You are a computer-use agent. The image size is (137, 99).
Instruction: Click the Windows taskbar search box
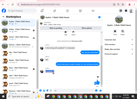click(26, 97)
